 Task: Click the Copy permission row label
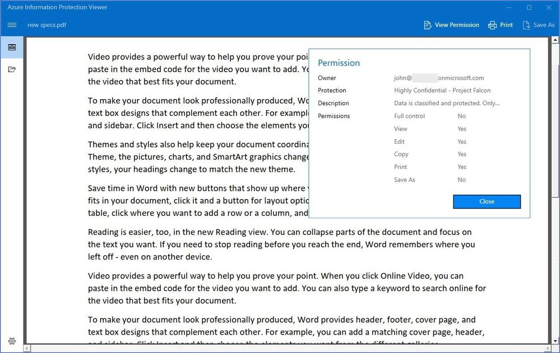tap(401, 154)
